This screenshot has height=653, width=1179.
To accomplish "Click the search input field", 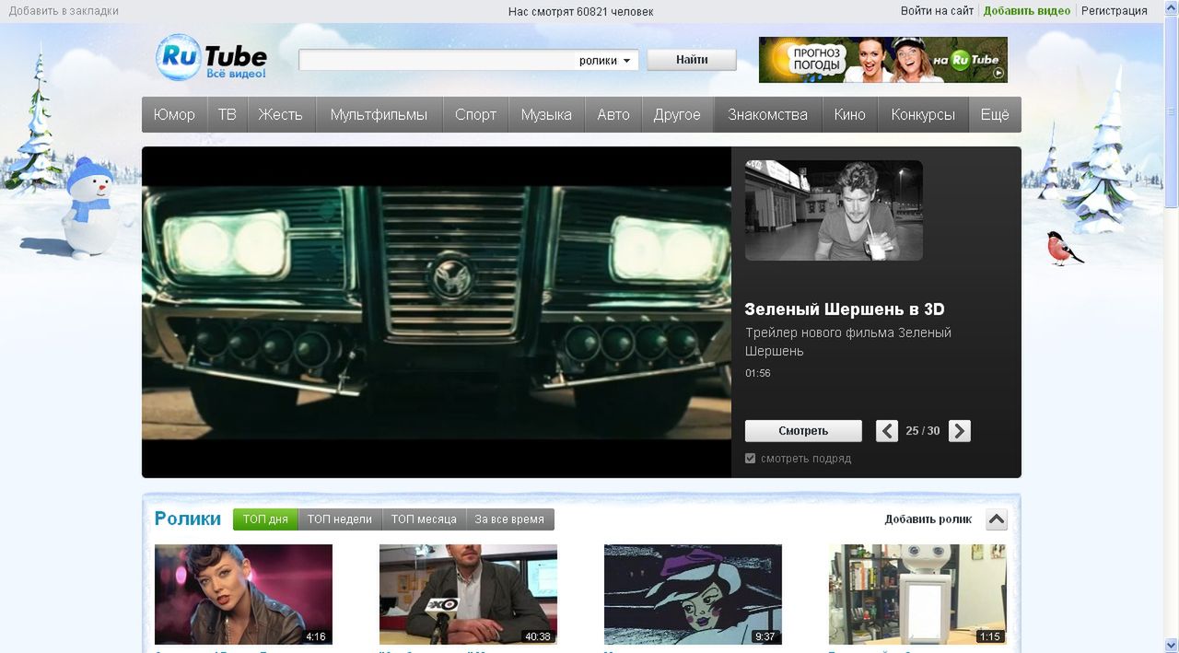I will 437,61.
